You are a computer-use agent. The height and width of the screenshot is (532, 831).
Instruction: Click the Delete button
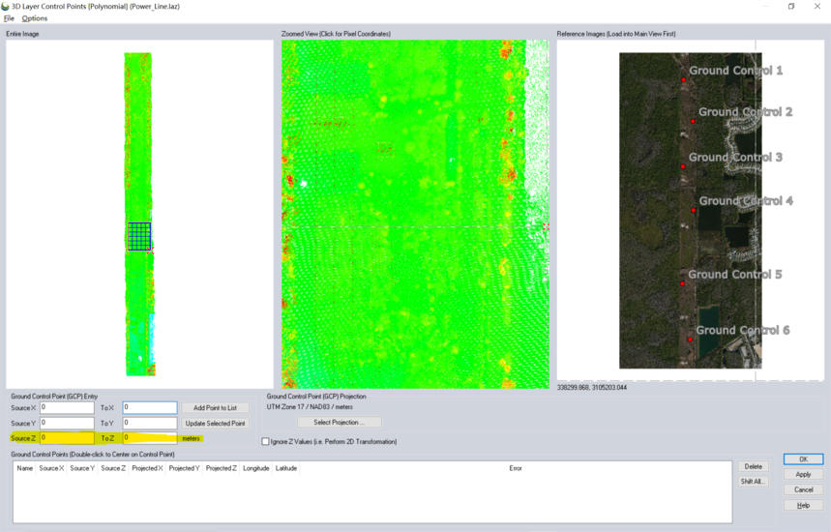[x=753, y=466]
